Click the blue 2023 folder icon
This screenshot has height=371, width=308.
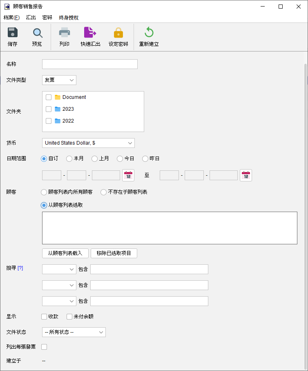pyautogui.click(x=58, y=109)
